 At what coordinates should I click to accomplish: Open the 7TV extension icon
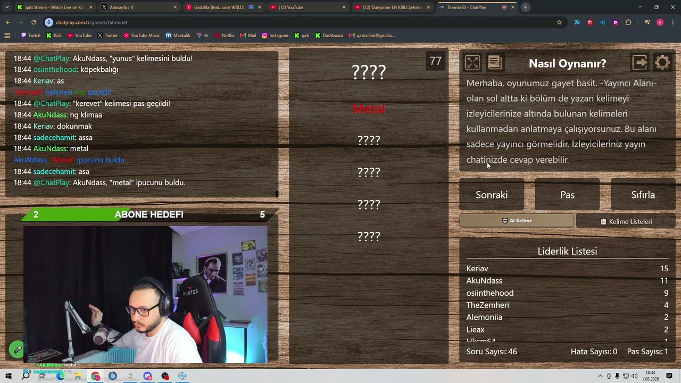tap(577, 22)
